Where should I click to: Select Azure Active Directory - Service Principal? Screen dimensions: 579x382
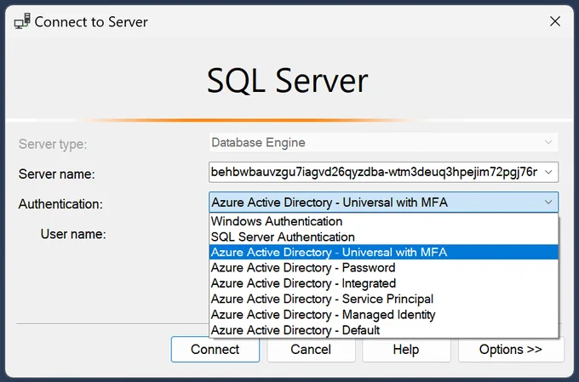[x=384, y=299]
